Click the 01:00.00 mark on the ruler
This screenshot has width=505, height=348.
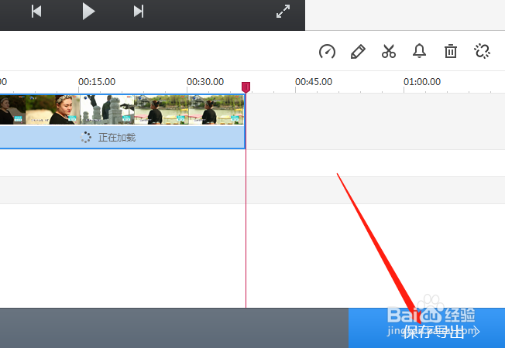click(x=422, y=82)
